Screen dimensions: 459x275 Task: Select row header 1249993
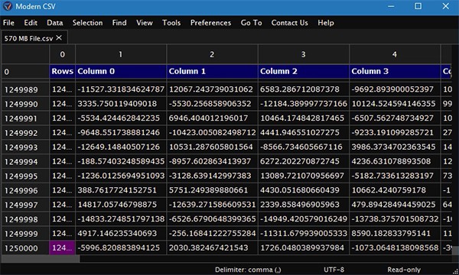click(x=25, y=147)
